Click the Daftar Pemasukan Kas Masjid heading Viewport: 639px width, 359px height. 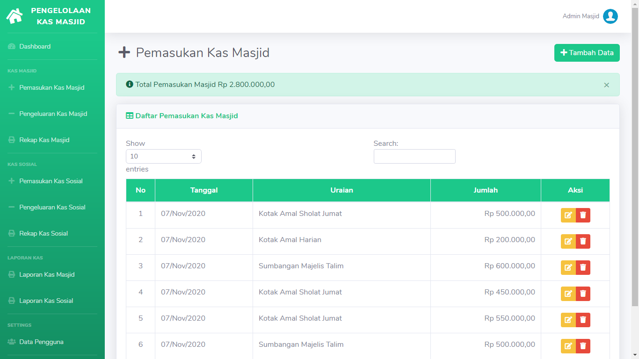point(182,116)
